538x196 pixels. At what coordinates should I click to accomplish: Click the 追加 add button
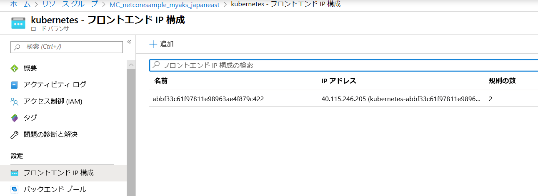click(x=161, y=44)
